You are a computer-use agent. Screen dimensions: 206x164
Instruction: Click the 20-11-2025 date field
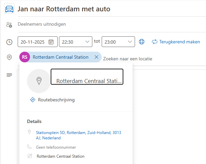[34, 42]
